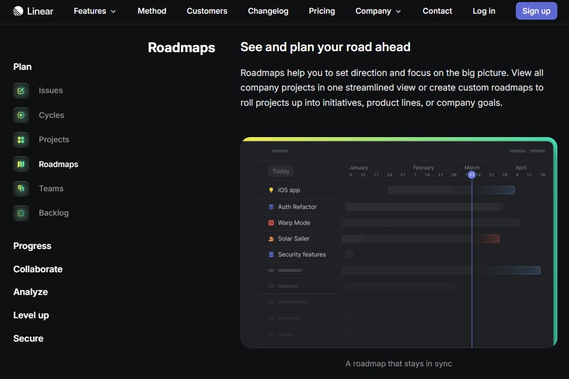Click the Roadmaps map icon
Image resolution: width=569 pixels, height=379 pixels.
[21, 164]
